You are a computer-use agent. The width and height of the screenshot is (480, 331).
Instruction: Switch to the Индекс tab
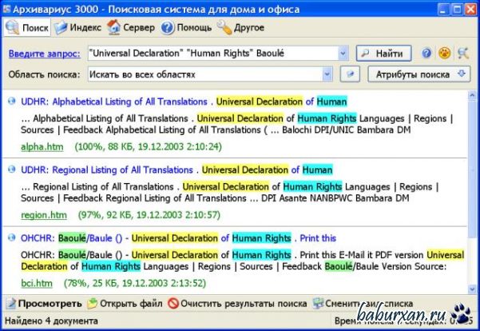point(79,27)
